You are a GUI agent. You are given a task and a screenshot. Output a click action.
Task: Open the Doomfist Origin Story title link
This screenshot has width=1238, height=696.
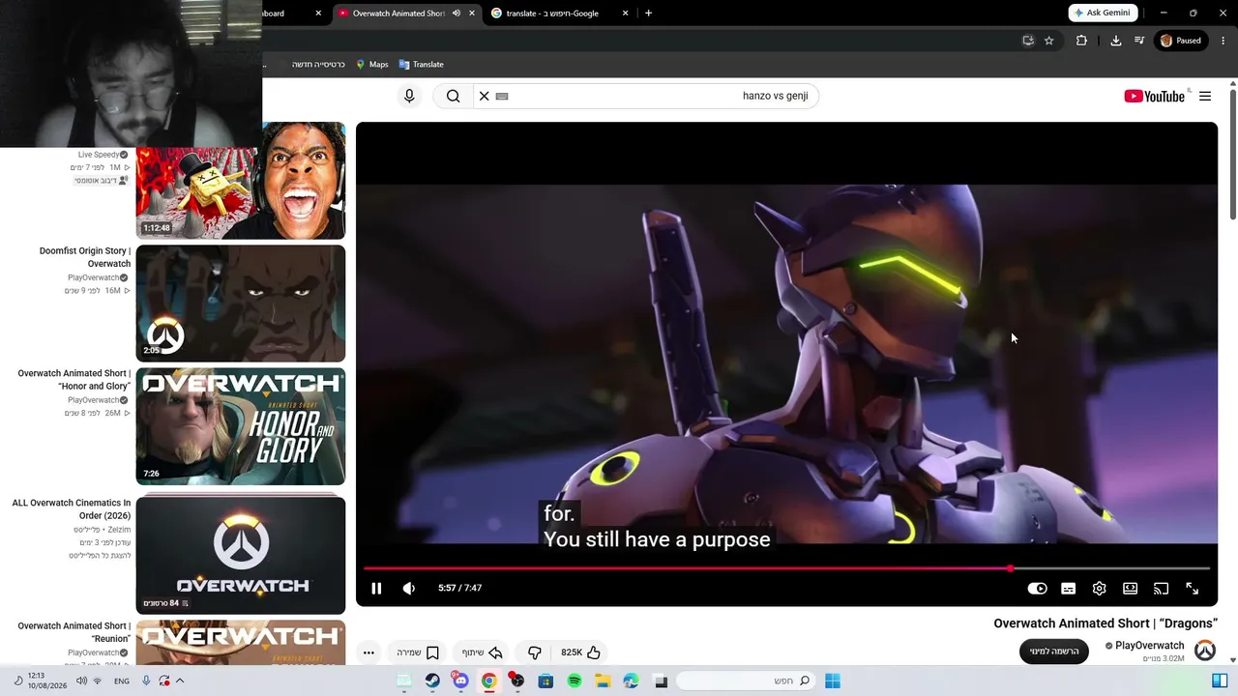tap(85, 257)
